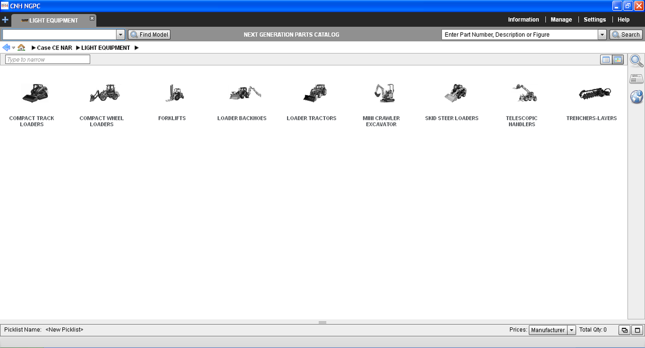
Task: Focus the Enter Part Number search field
Action: coord(520,35)
